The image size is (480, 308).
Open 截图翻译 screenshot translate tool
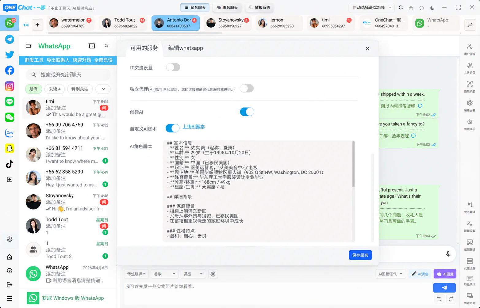coord(470,245)
